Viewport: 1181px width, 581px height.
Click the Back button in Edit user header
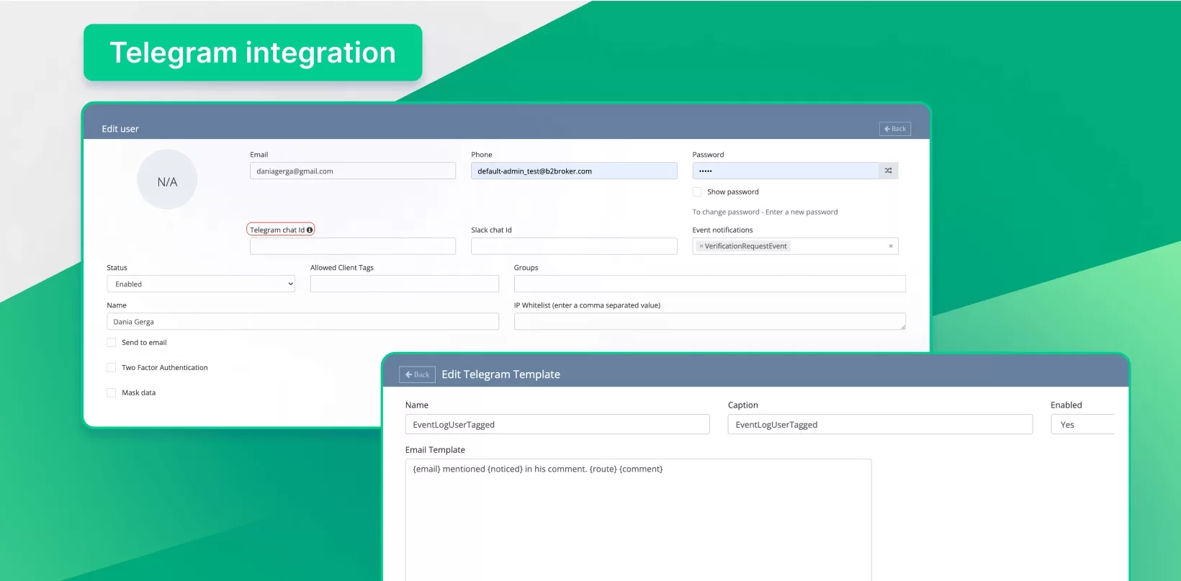895,129
